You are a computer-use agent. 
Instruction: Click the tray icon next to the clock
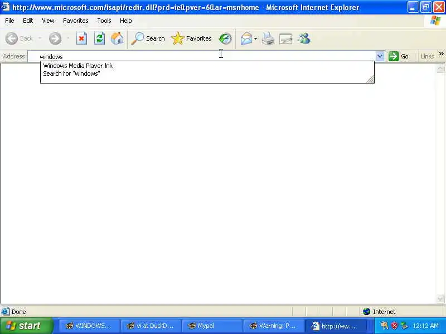404,326
